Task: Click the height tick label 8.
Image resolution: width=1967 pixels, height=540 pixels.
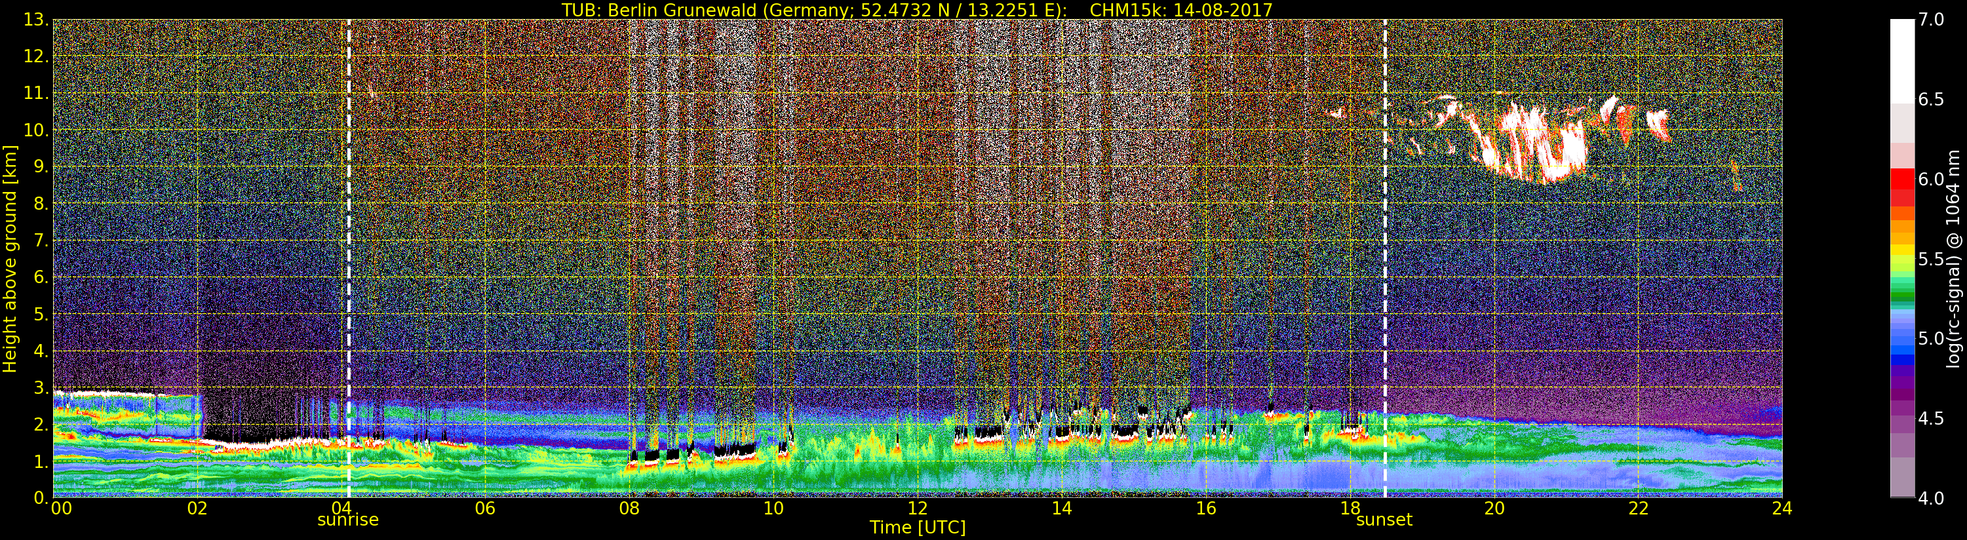Action: (41, 204)
